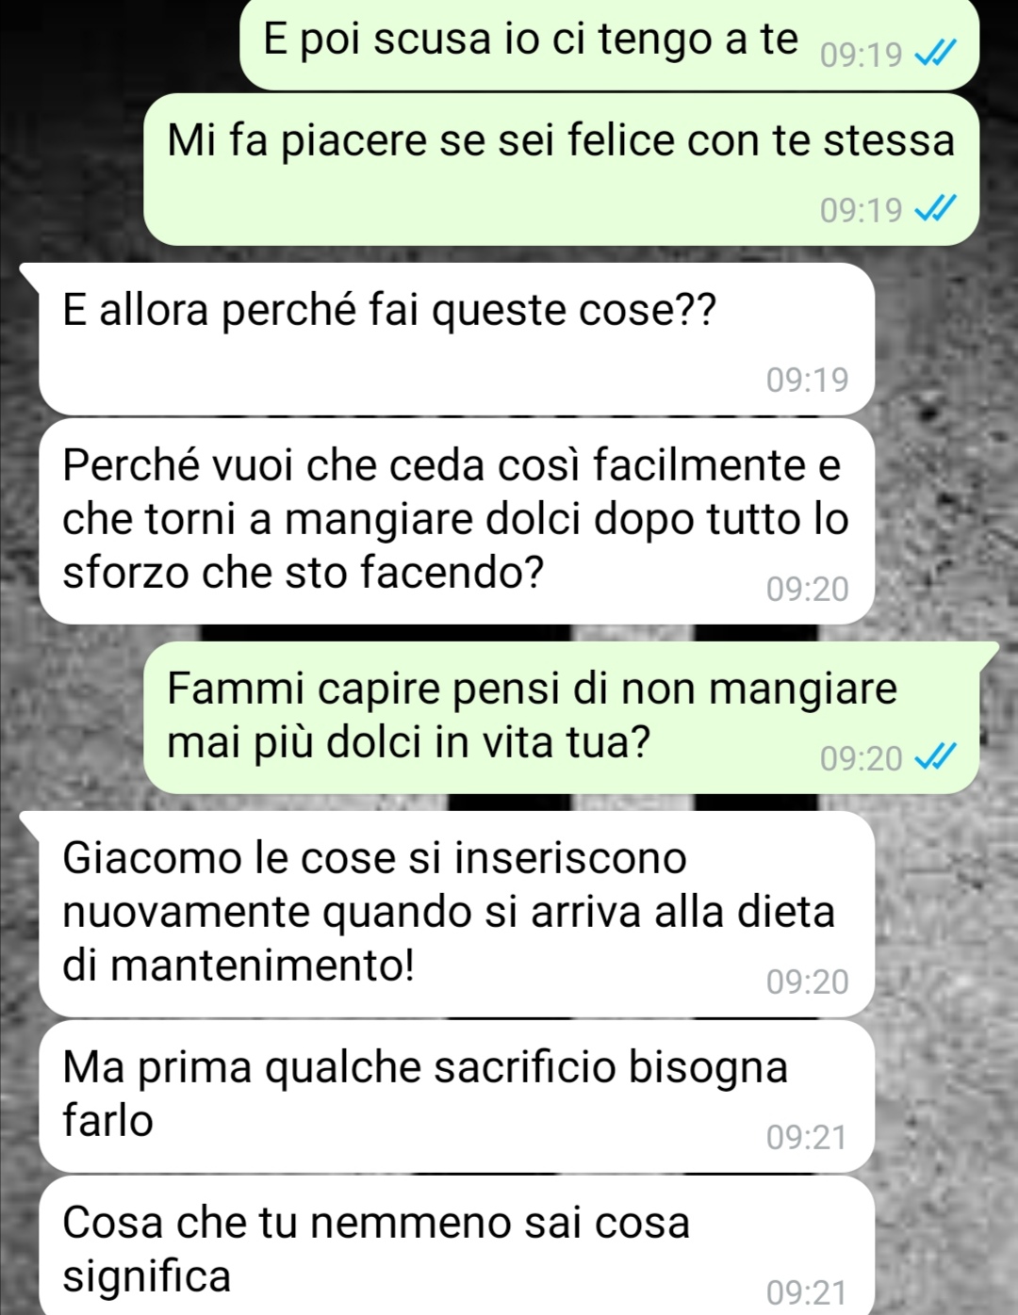Image resolution: width=1018 pixels, height=1315 pixels.
Task: Tap 09:21 time on 'sai cosa significa' bubble
Action: pyautogui.click(x=807, y=1292)
